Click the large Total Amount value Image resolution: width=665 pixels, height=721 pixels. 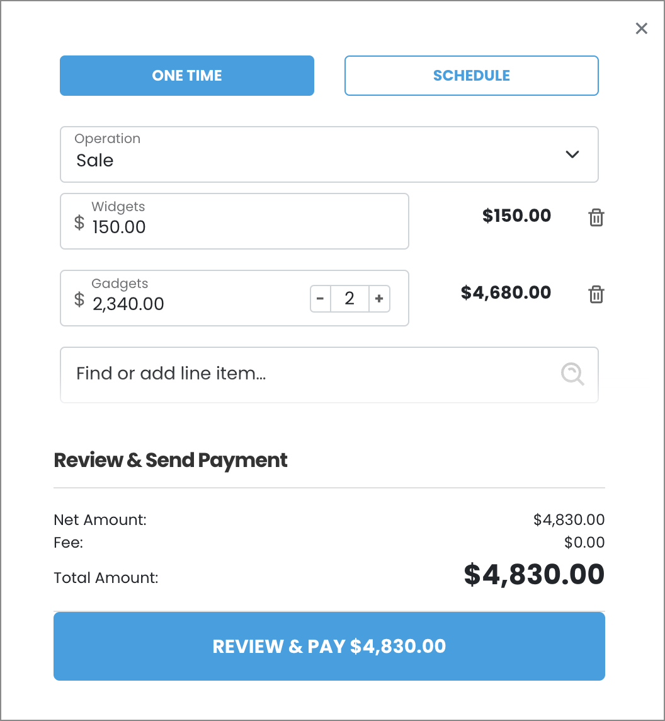534,575
